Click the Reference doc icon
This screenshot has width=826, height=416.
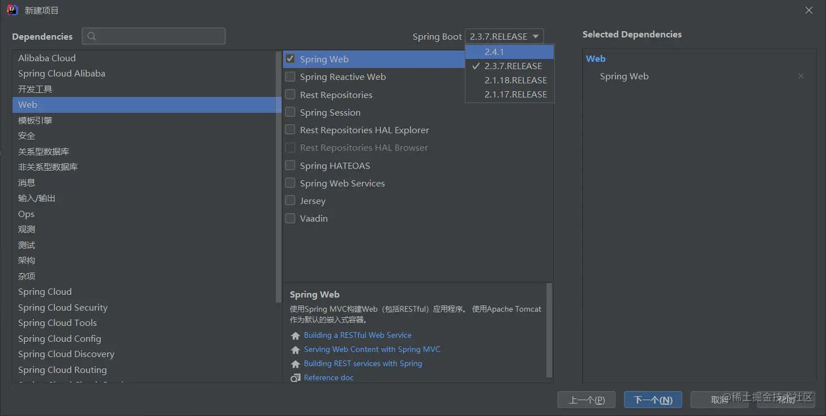coord(295,378)
